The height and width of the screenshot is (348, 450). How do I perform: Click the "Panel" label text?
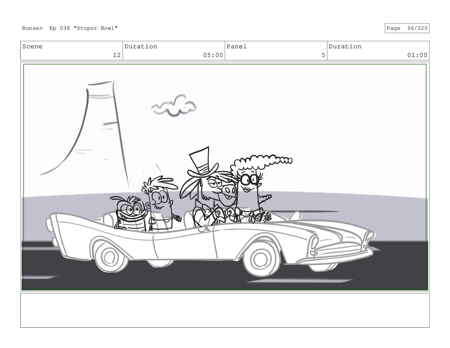(237, 46)
